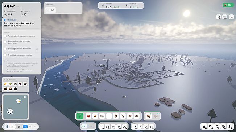Collapse the Island Resources panel
The width and height of the screenshot is (236, 132).
click(27, 79)
